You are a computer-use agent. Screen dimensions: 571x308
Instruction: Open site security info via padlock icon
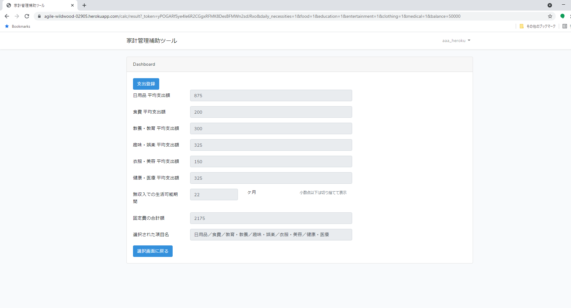[39, 16]
